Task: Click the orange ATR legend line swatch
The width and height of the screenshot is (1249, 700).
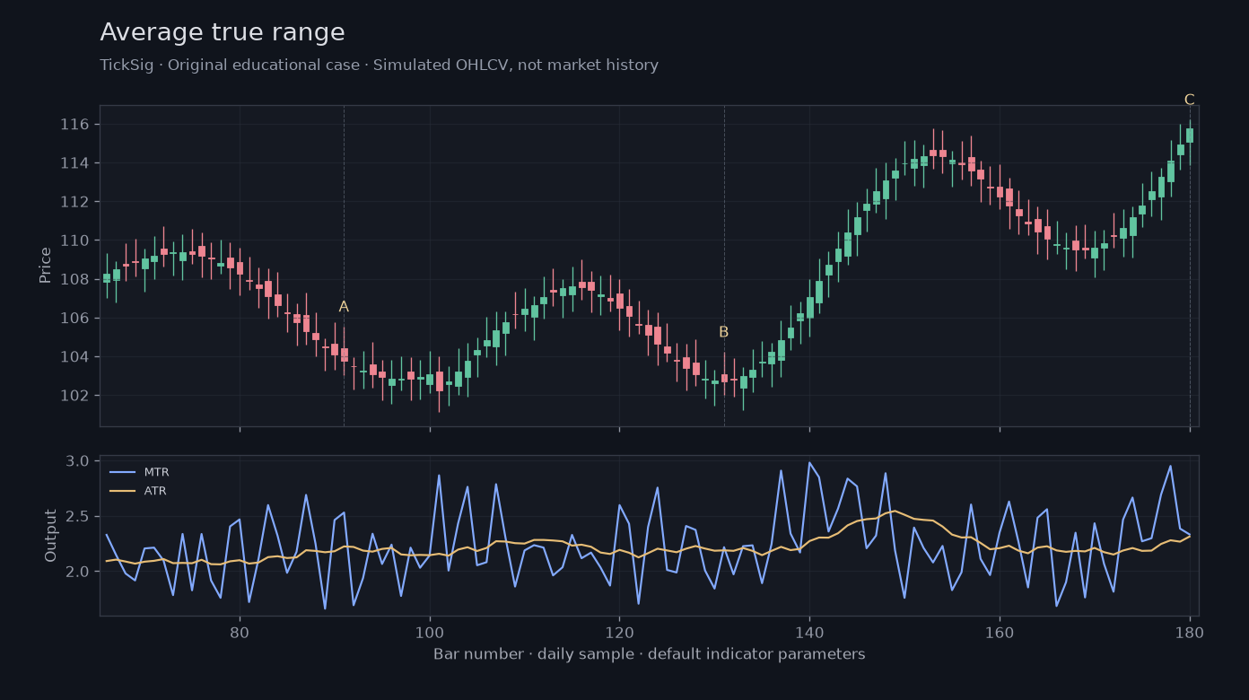Action: point(122,491)
